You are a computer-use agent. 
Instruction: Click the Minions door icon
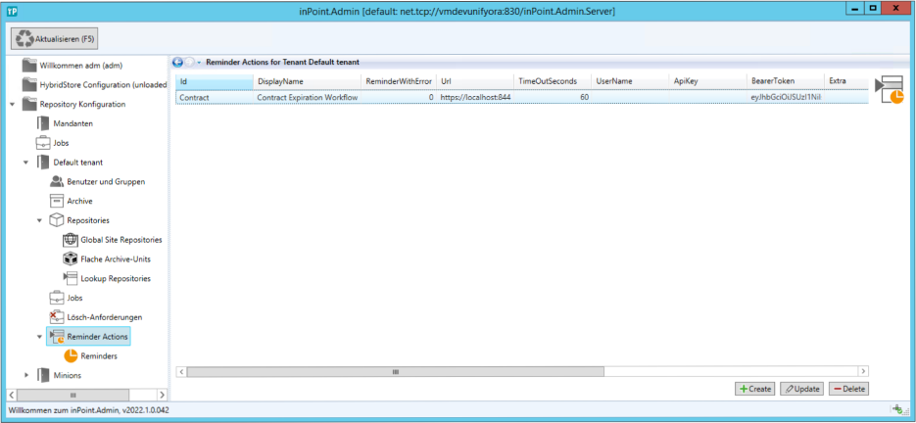coord(43,375)
